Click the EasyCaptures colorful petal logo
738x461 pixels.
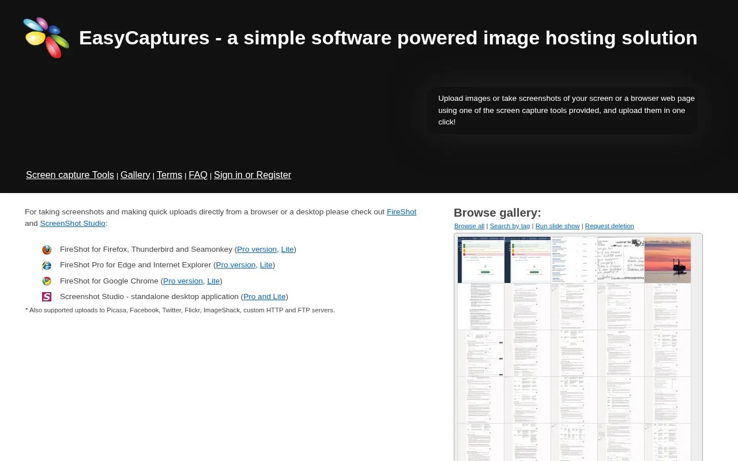tap(46, 37)
